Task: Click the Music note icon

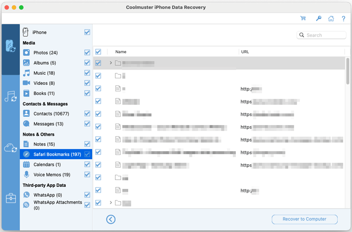Action: (x=26, y=73)
